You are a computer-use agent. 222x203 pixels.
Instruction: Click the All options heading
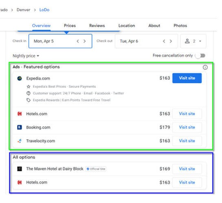pyautogui.click(x=24, y=157)
